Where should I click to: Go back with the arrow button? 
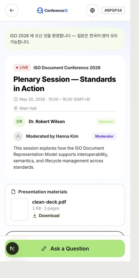point(12,10)
